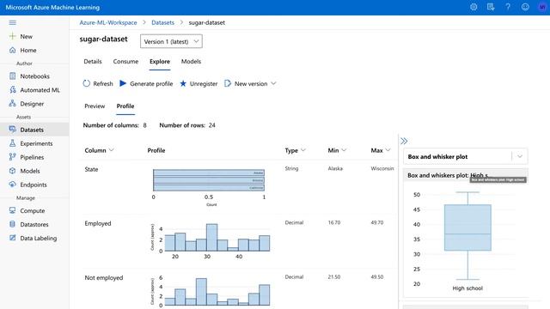Click the Experiments flask icon
This screenshot has width=550, height=309.
click(13, 143)
